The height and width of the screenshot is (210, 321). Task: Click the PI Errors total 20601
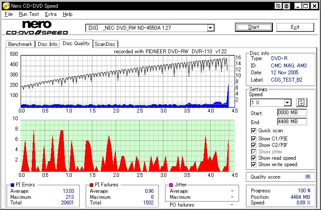(x=67, y=203)
